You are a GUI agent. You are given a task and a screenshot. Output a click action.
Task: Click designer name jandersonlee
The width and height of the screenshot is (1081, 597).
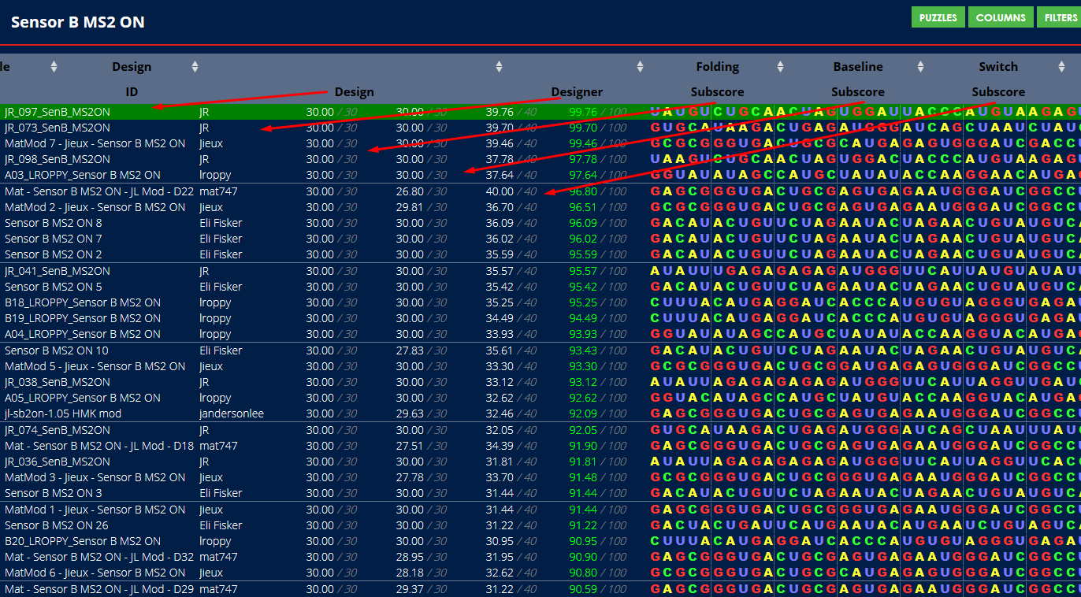(x=232, y=413)
